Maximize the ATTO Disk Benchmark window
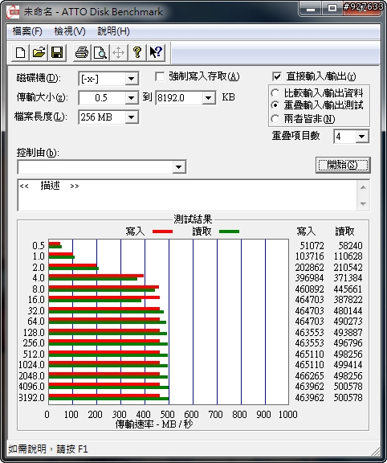Image resolution: width=387 pixels, height=463 pixels. (x=332, y=9)
